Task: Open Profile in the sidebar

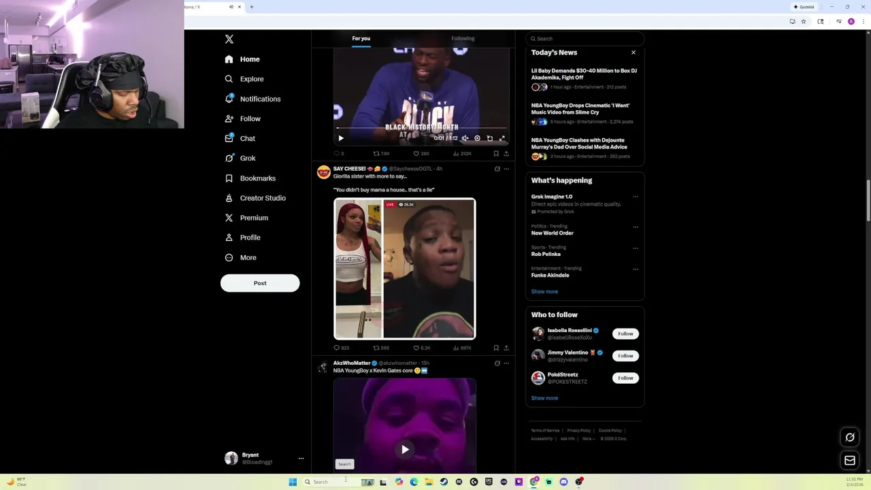Action: pos(242,238)
